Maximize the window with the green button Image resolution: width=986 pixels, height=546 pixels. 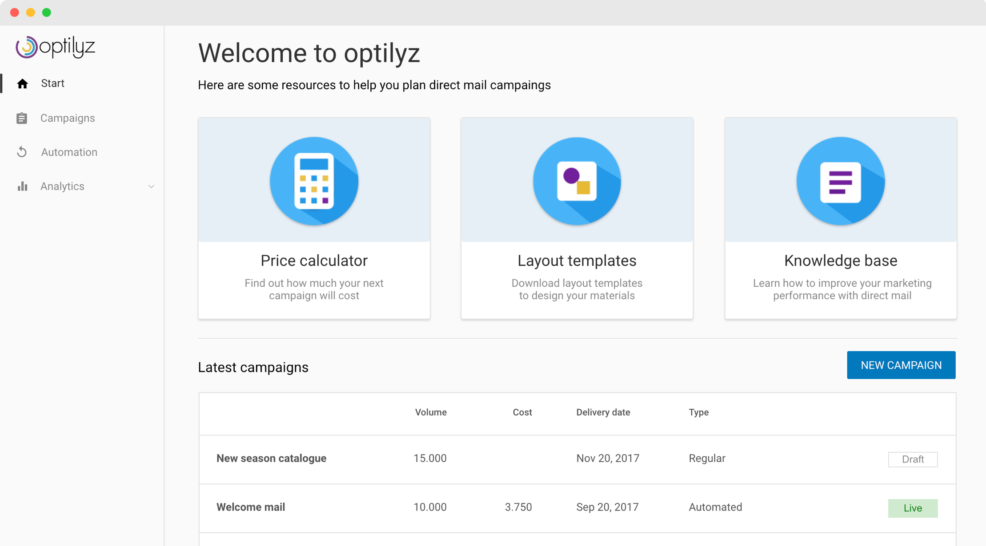tap(47, 12)
